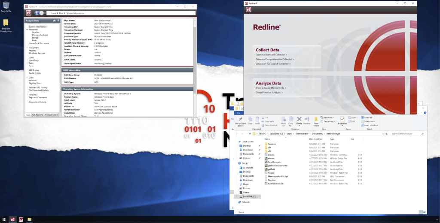Viewport: 440px width, 223px height.
Task: Click Create a Standard Collector link
Action: tap(272, 54)
